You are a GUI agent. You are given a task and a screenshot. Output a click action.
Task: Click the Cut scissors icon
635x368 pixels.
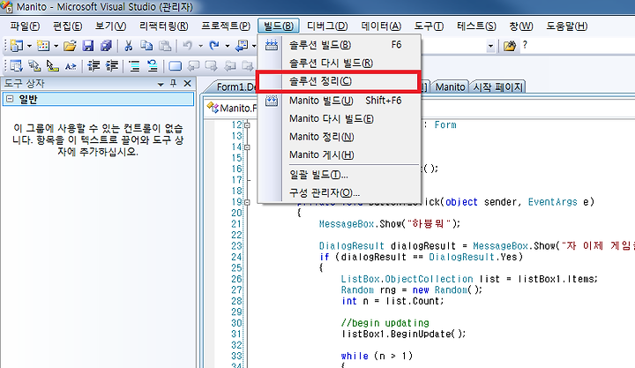click(129, 46)
